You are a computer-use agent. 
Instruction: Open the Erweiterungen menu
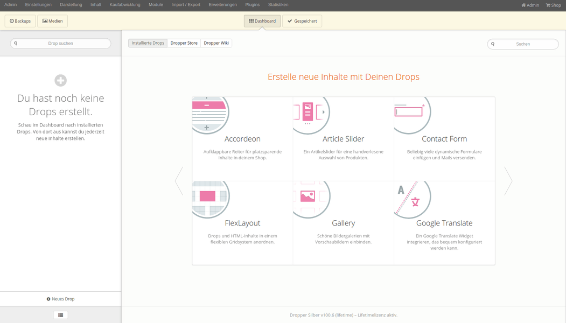coord(223,5)
